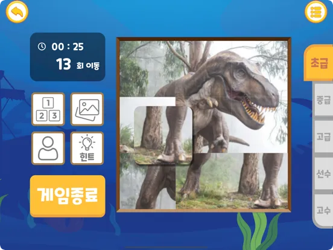Select the 고수 difficulty tab
This screenshot has height=250, width=333.
(x=323, y=211)
